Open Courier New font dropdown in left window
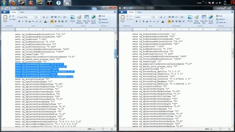Screen dimensions: 235x132 (x=34, y=17)
